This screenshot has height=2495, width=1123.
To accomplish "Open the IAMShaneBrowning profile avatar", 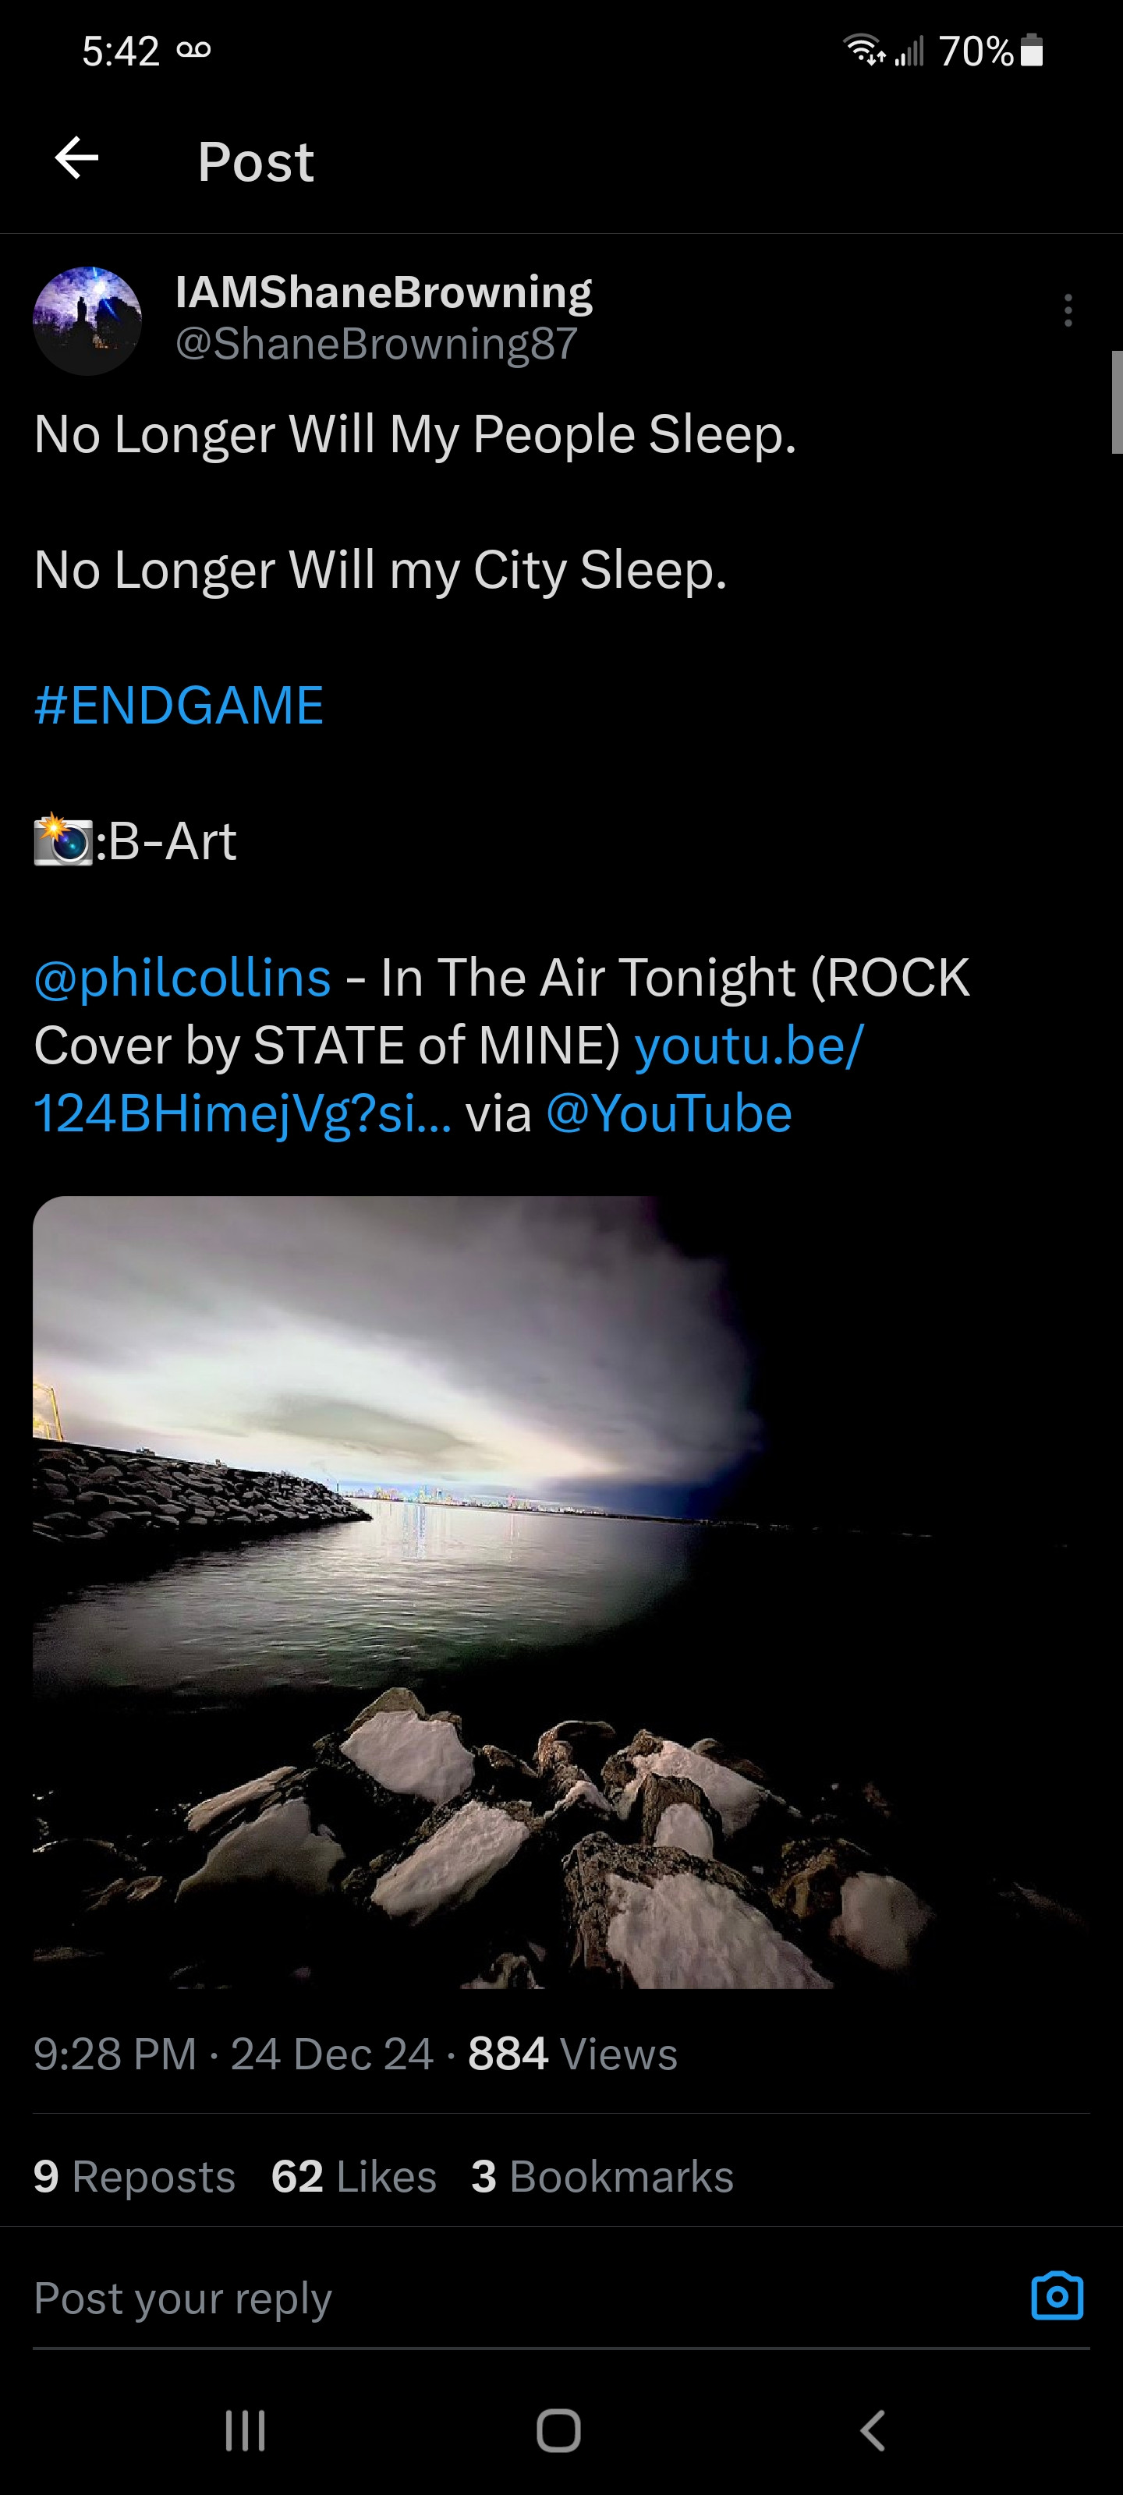I will pyautogui.click(x=87, y=320).
